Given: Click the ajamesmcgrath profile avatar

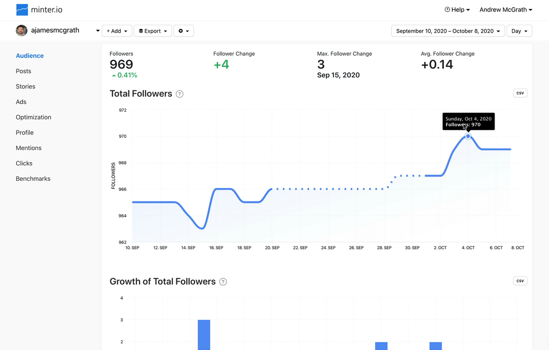Looking at the screenshot, I should click(x=21, y=31).
